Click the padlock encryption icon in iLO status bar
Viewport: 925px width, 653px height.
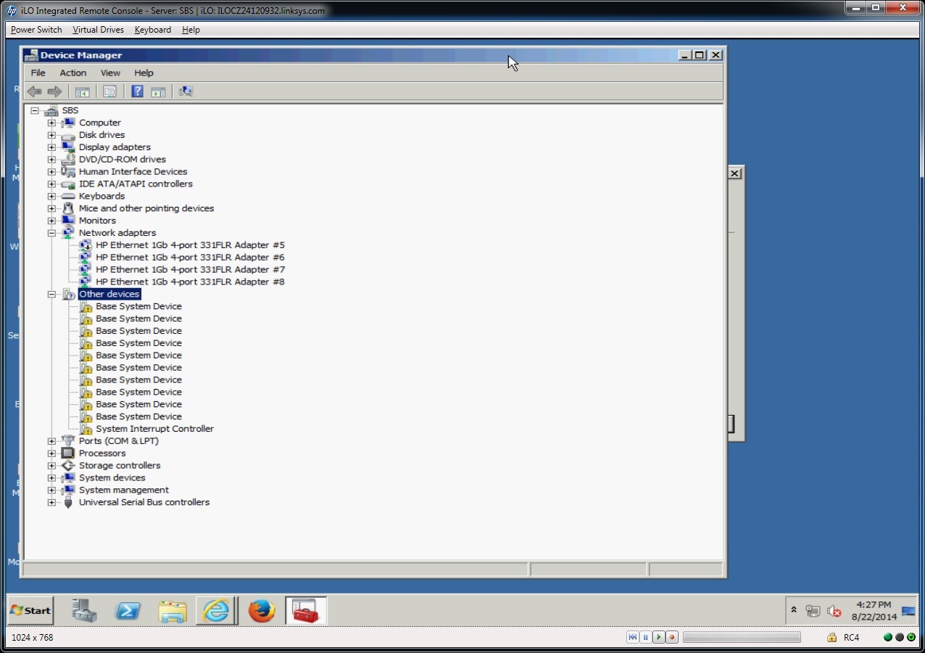(x=831, y=638)
